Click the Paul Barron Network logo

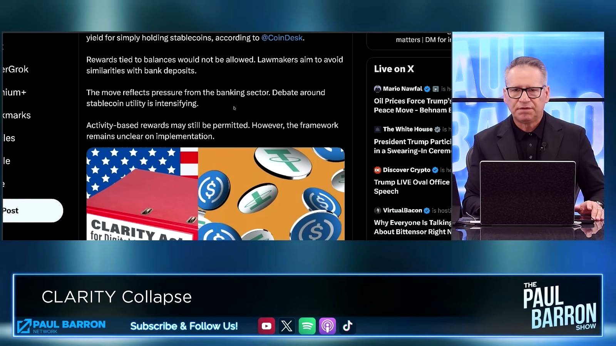(61, 326)
